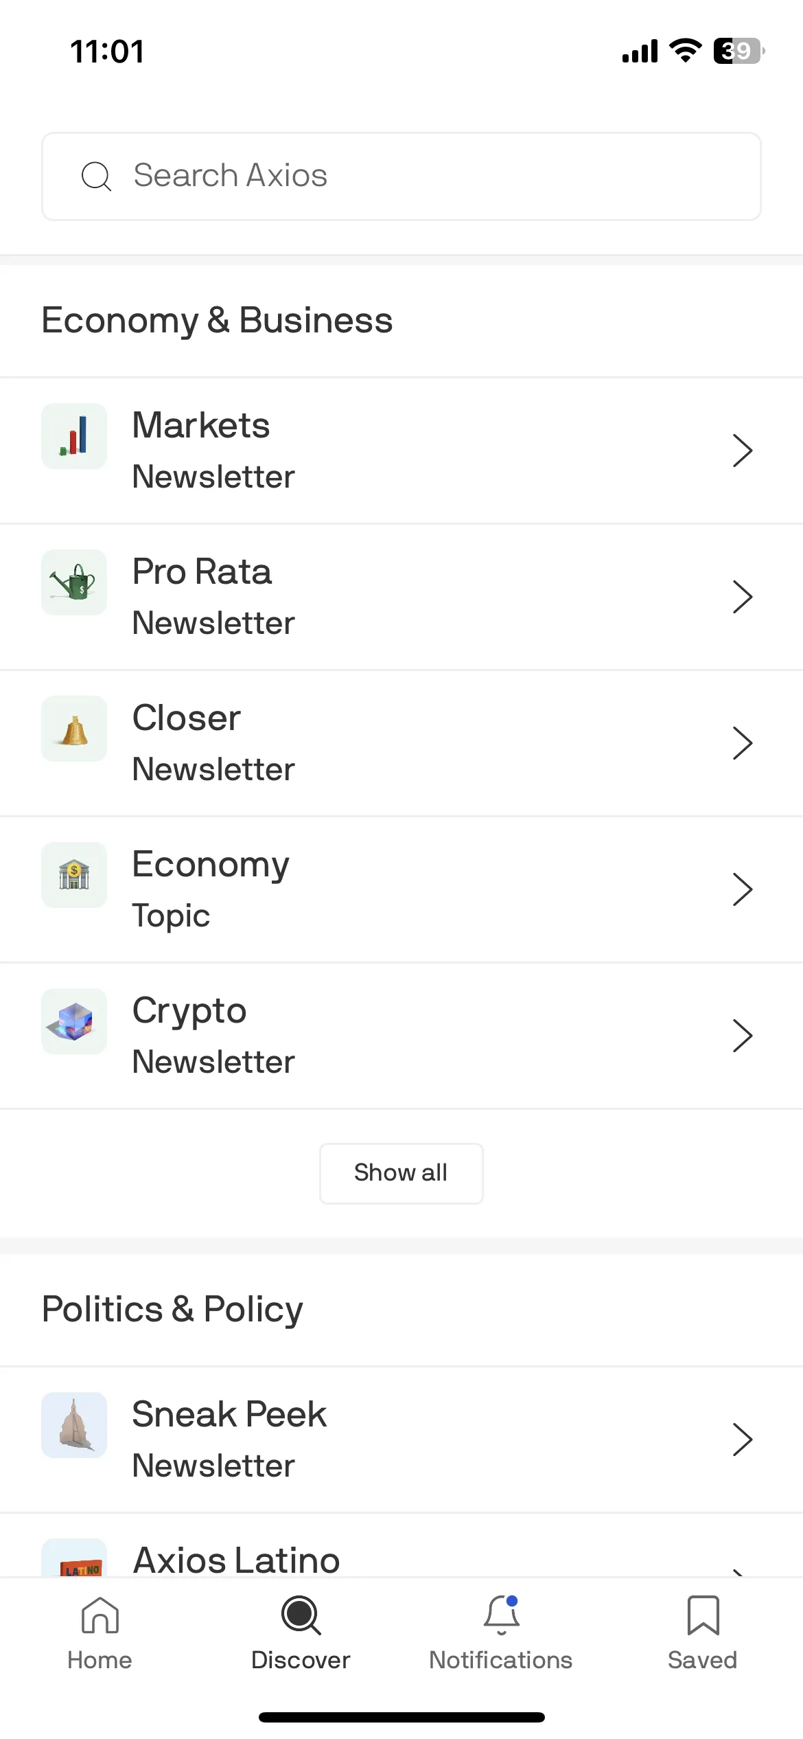Open Closer newsletter via its chevron
803x1739 pixels.
click(x=743, y=743)
